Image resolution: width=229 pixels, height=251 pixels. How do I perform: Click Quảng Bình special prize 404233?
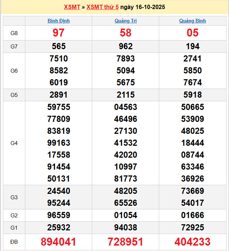(192, 242)
